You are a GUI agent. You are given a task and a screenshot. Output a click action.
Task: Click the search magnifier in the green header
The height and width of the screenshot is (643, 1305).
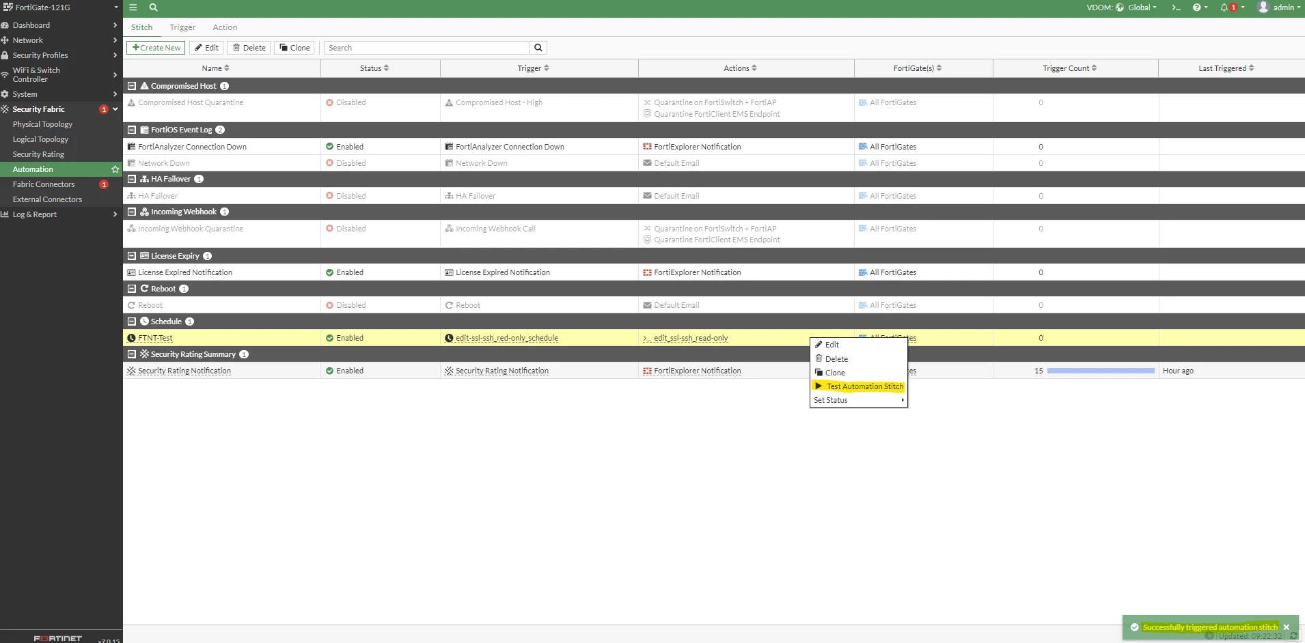tap(154, 8)
